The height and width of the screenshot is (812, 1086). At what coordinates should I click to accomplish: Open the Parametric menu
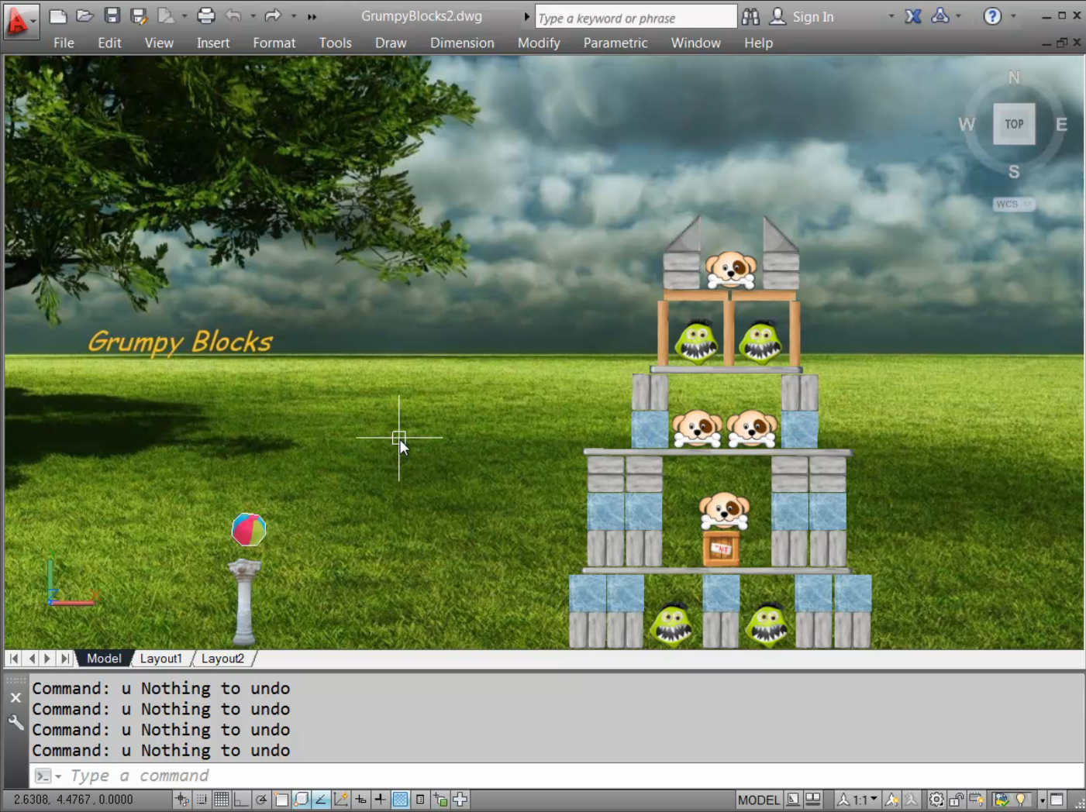pos(615,43)
